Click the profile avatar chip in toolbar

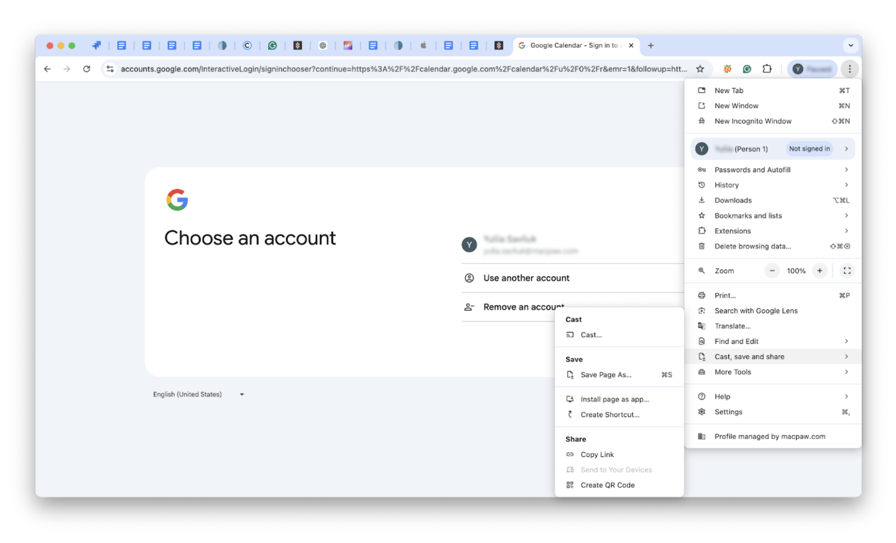coord(812,69)
